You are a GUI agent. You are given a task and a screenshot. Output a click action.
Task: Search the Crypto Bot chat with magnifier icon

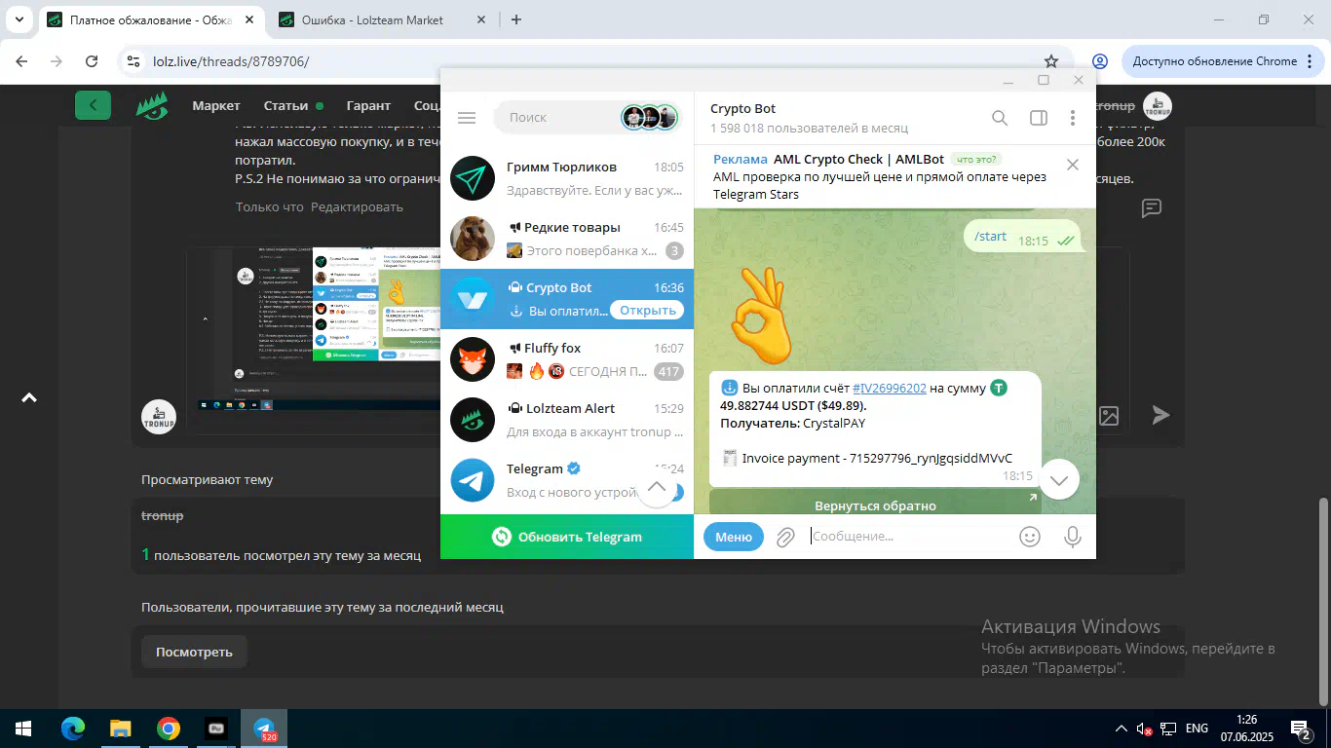tap(1000, 118)
